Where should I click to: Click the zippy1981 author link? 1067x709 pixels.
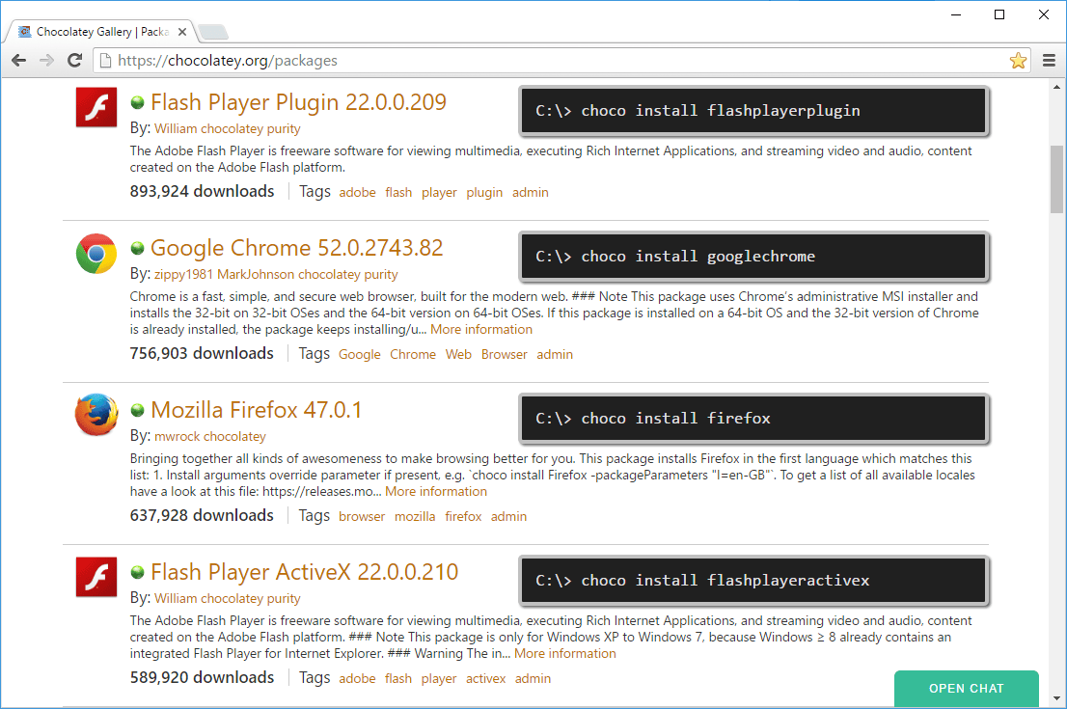pyautogui.click(x=183, y=274)
